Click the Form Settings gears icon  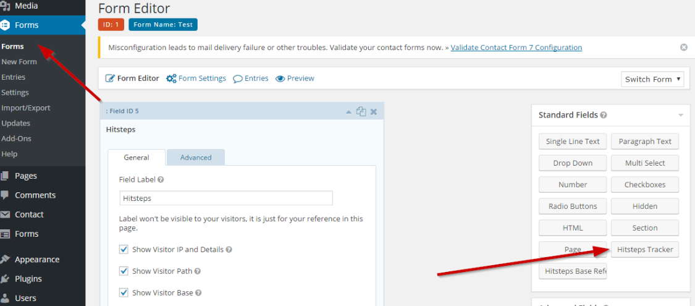(x=171, y=79)
